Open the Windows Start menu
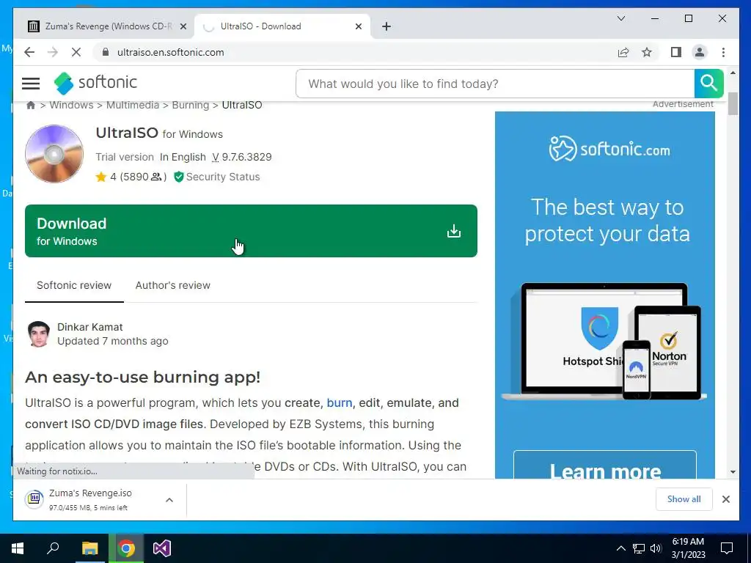This screenshot has height=563, width=751. pyautogui.click(x=18, y=548)
